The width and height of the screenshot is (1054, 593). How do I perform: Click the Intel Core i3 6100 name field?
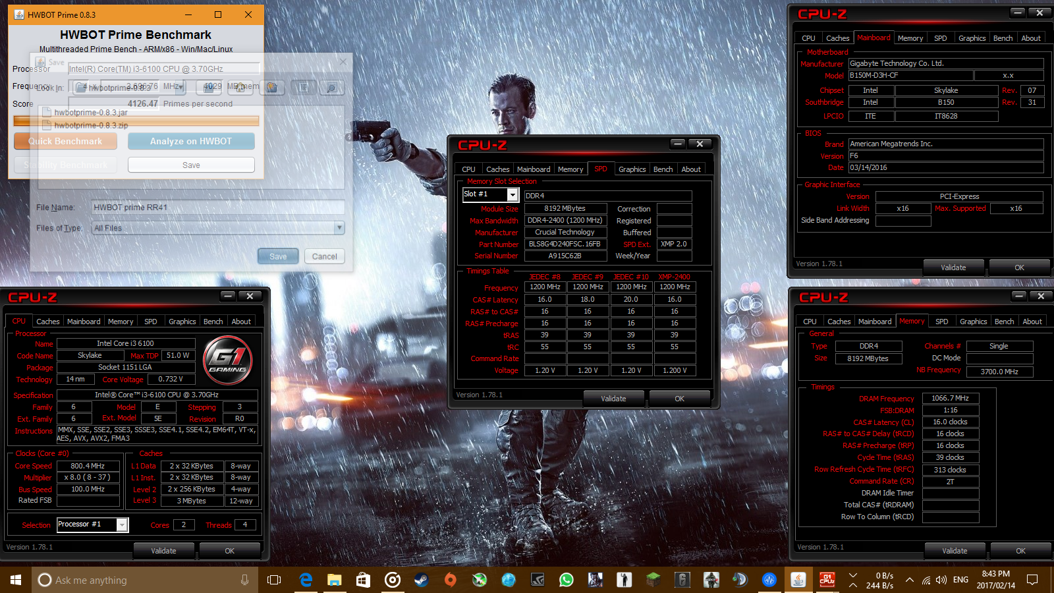[125, 343]
